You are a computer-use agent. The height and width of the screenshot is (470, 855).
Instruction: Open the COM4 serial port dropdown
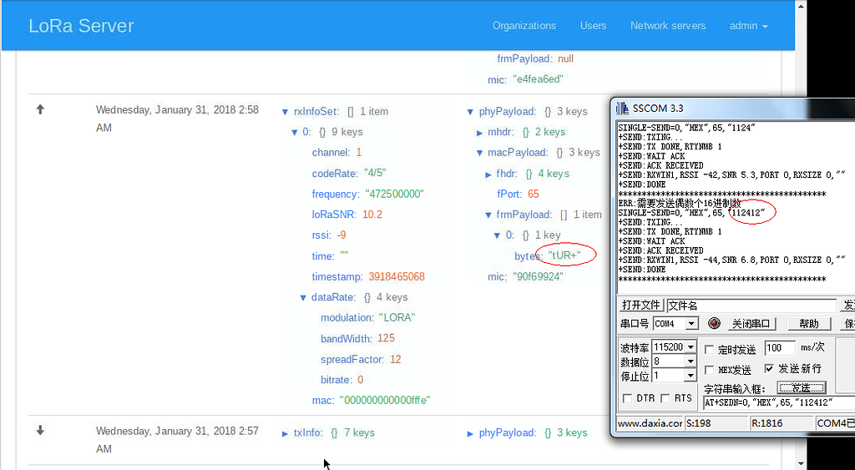click(x=691, y=324)
